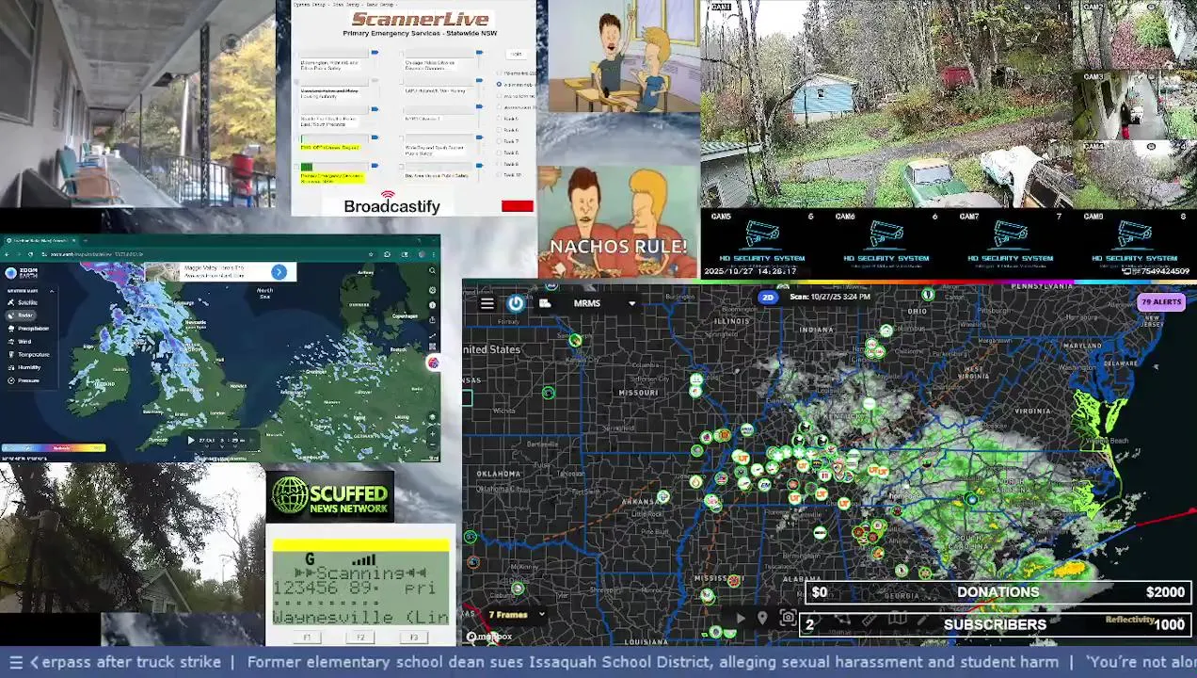Click the radar intensity color legend
The height and width of the screenshot is (678, 1197).
tap(54, 447)
